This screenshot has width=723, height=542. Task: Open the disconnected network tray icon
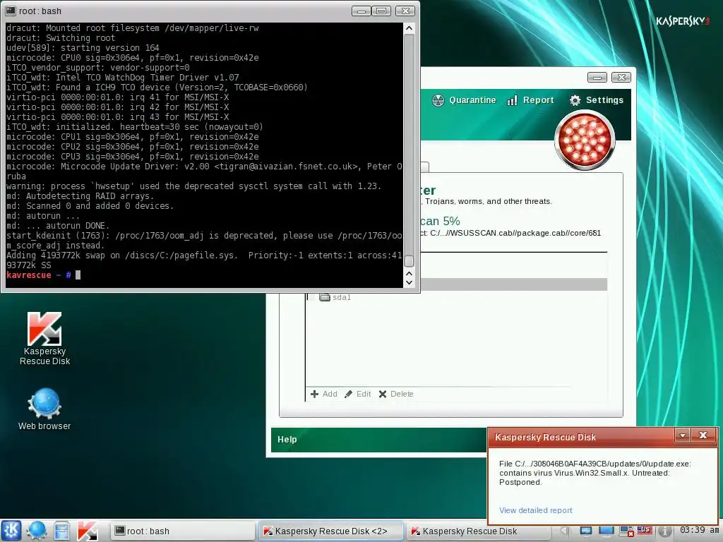pos(626,531)
